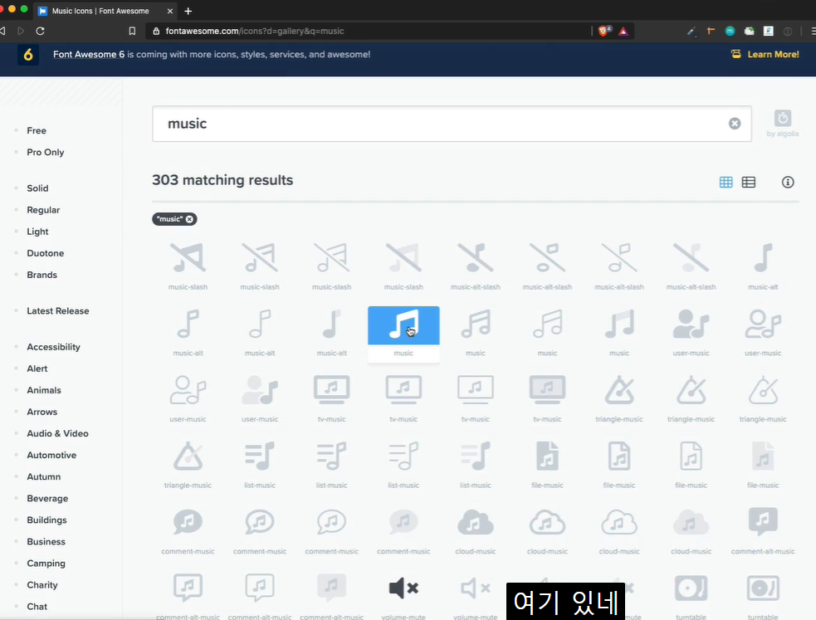Click the number 6 logo in banner
The image size is (816, 620).
click(28, 55)
